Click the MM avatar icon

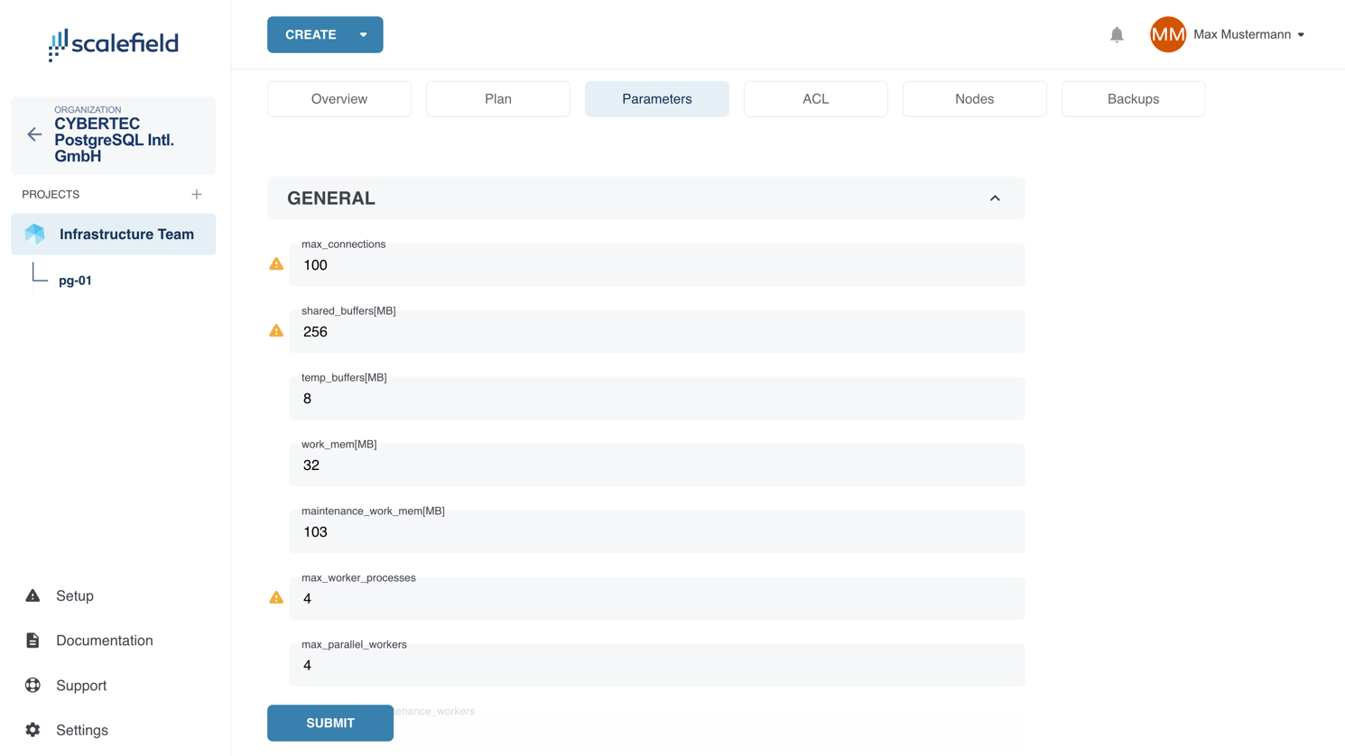pos(1167,34)
